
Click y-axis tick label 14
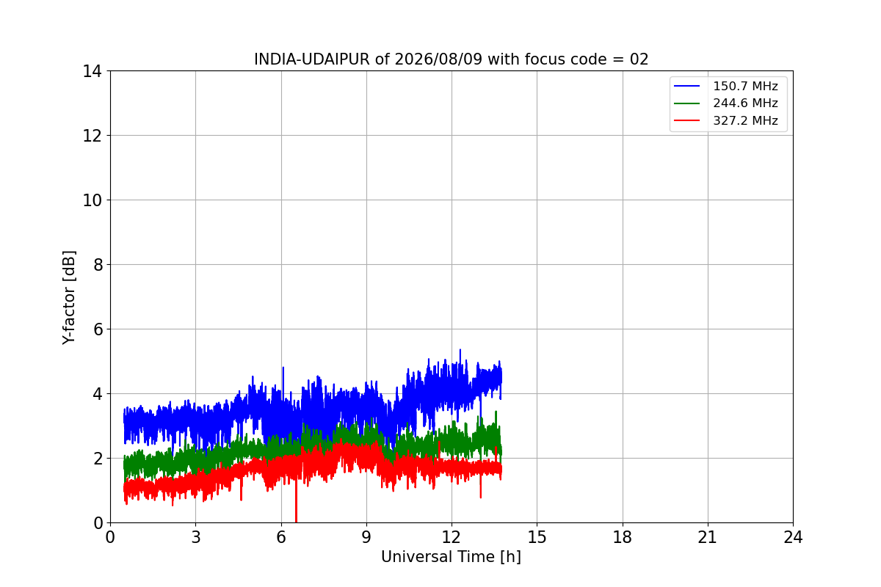coord(92,71)
